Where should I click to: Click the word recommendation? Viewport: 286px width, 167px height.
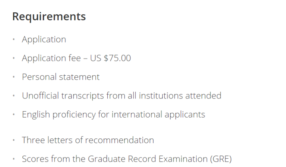click(x=120, y=140)
